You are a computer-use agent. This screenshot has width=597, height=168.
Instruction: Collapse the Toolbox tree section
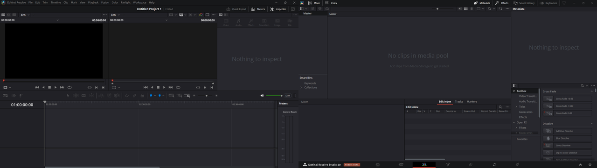pyautogui.click(x=514, y=91)
